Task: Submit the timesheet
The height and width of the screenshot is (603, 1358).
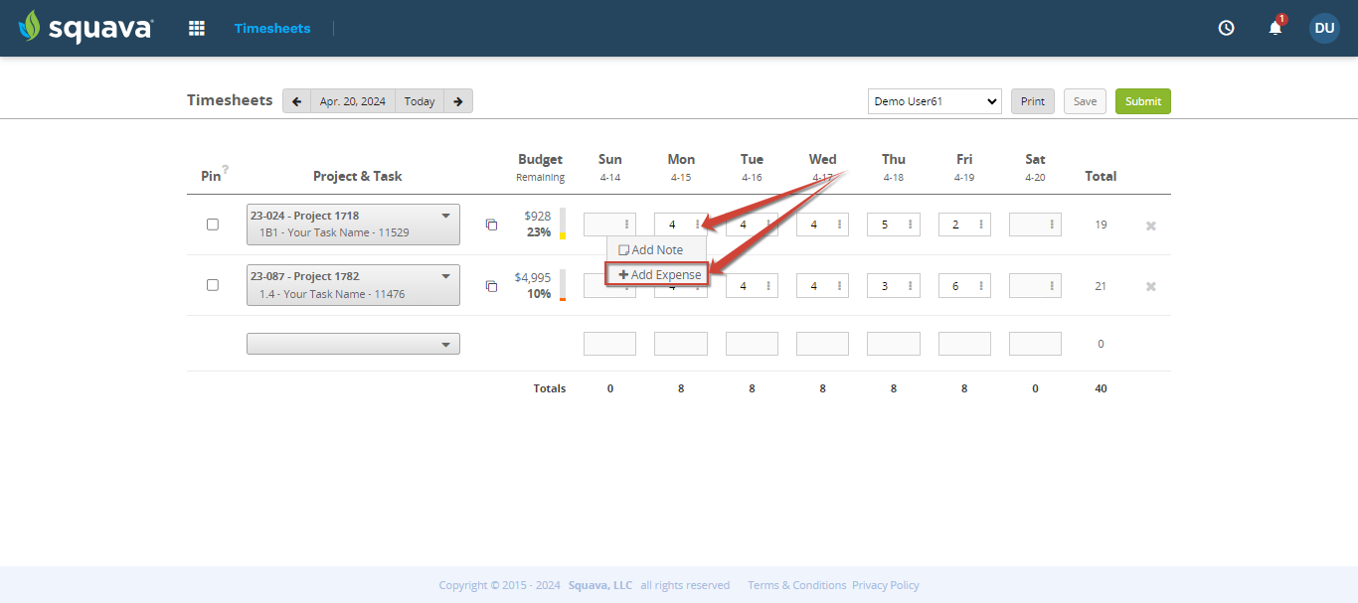Action: [x=1142, y=100]
